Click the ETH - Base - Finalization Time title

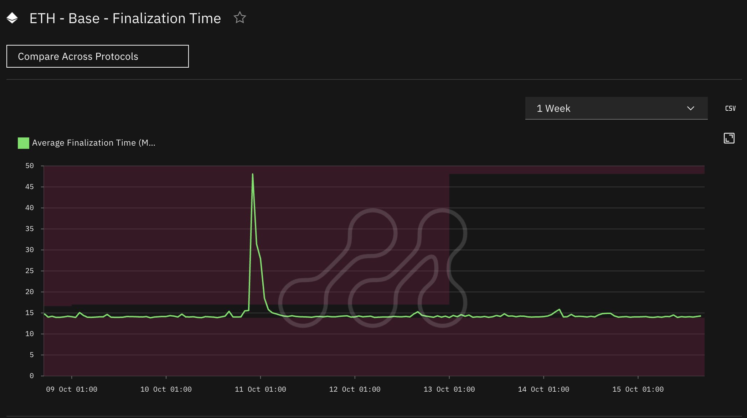tap(125, 18)
